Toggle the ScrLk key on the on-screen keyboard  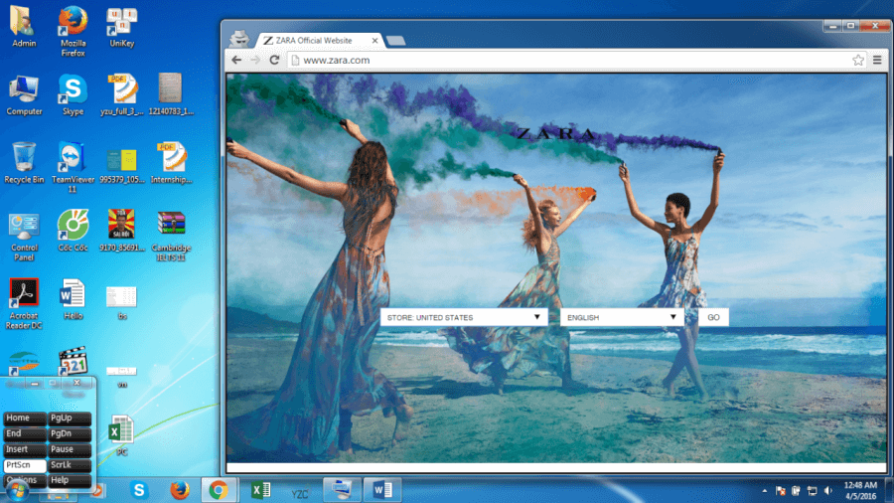[70, 464]
